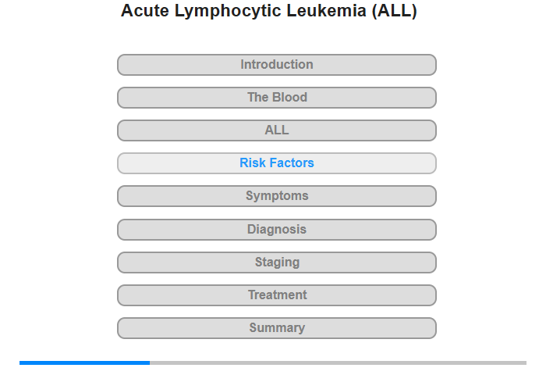The height and width of the screenshot is (375, 546).
Task: Open the highlighted Risk Factors section
Action: click(x=277, y=163)
